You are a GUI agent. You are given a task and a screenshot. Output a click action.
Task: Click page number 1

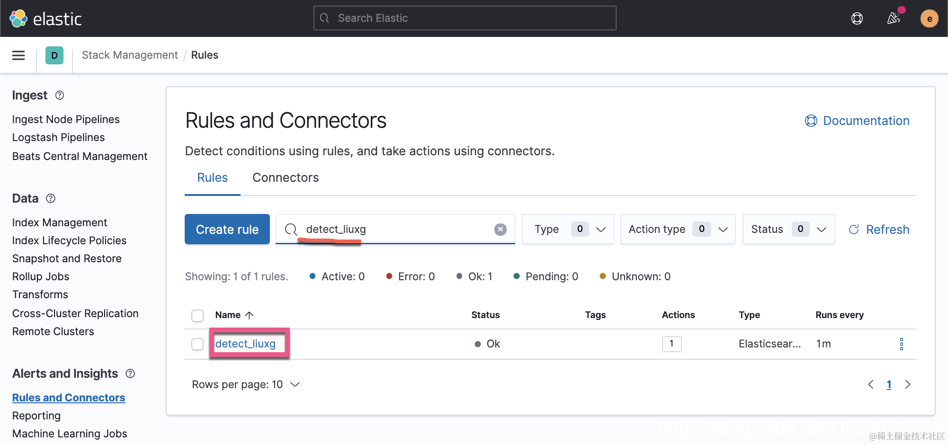(x=889, y=384)
